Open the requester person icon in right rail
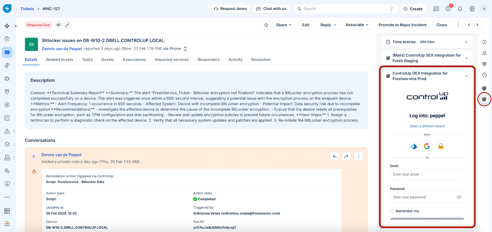 click(484, 53)
